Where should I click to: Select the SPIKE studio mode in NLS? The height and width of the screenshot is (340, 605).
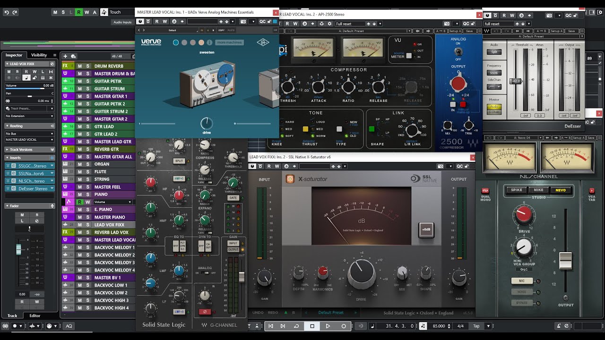click(517, 190)
